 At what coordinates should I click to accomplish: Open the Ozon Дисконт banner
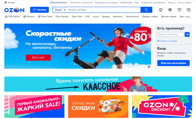tap(162, 106)
